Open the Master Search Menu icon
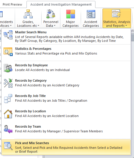The height and width of the screenshot is (158, 134). (x=8, y=35)
